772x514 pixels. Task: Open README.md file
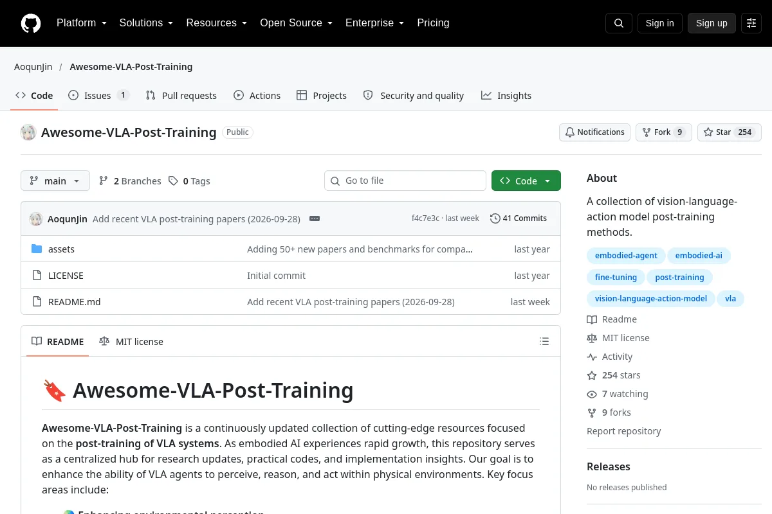(75, 302)
